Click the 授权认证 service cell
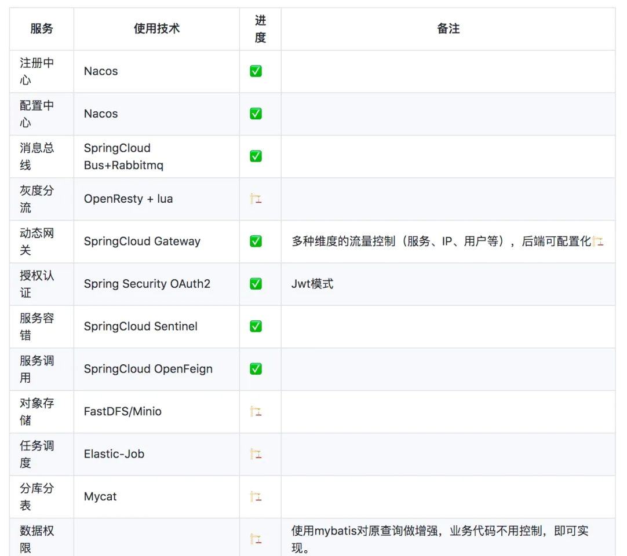Viewport: 627px width, 556px height. (42, 284)
